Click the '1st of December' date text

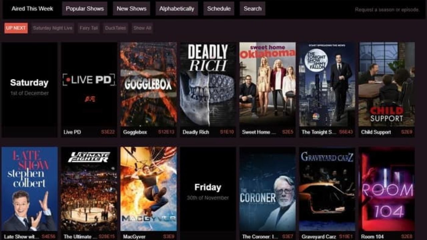[29, 93]
